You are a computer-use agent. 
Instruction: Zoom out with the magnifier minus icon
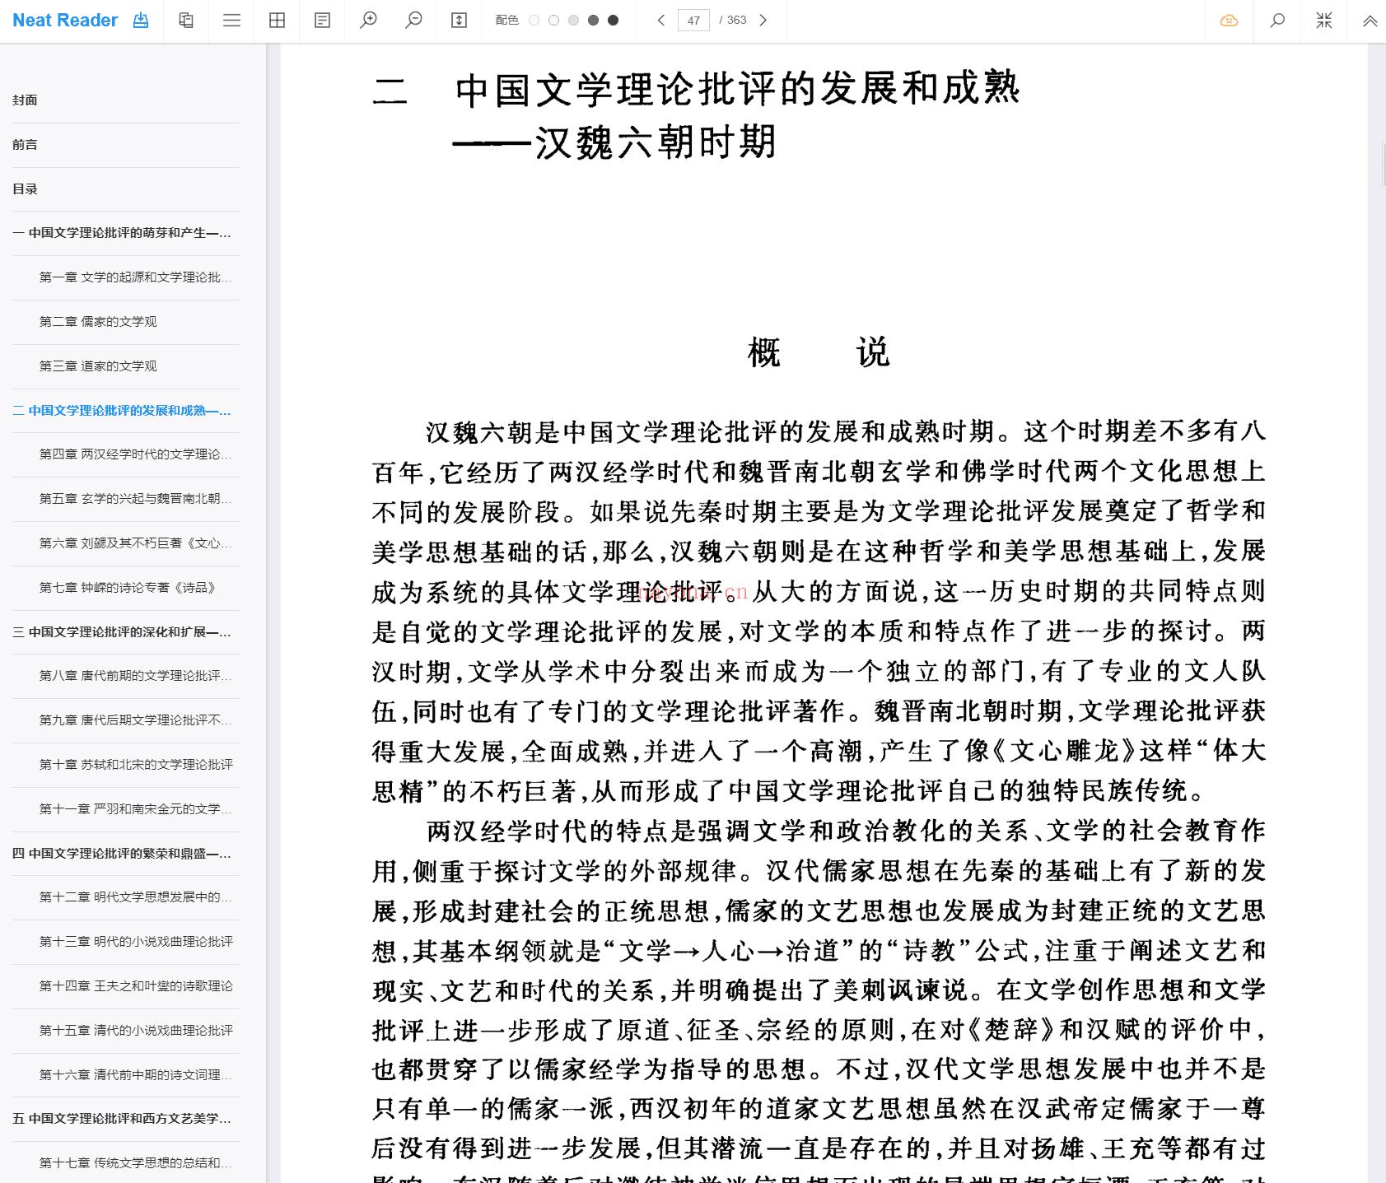pos(413,21)
